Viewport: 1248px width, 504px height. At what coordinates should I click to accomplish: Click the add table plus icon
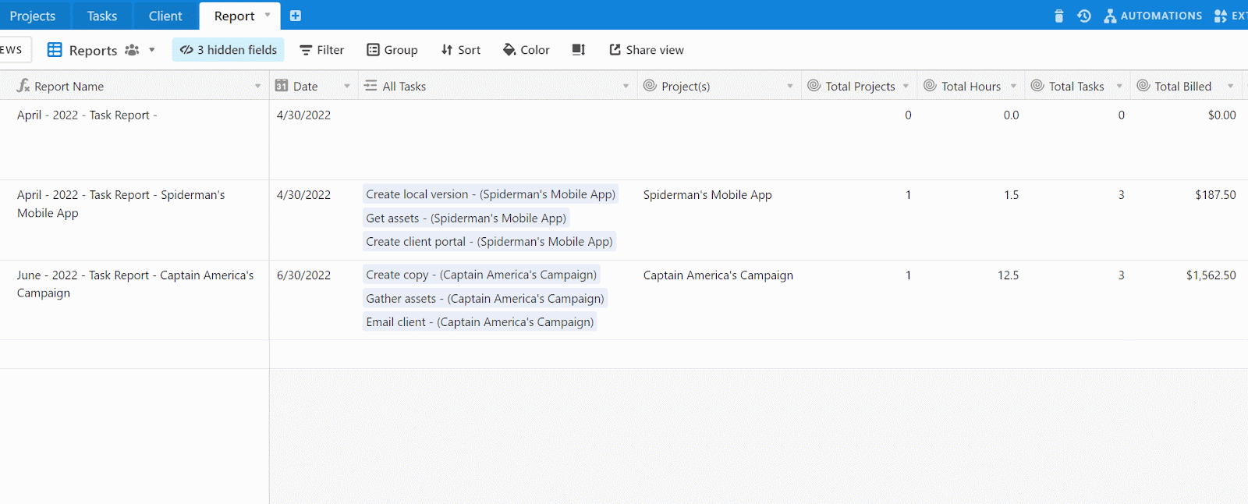(296, 16)
